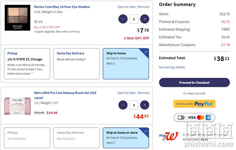Select Ship to home or store option
The width and height of the screenshot is (236, 150).
(126, 137)
